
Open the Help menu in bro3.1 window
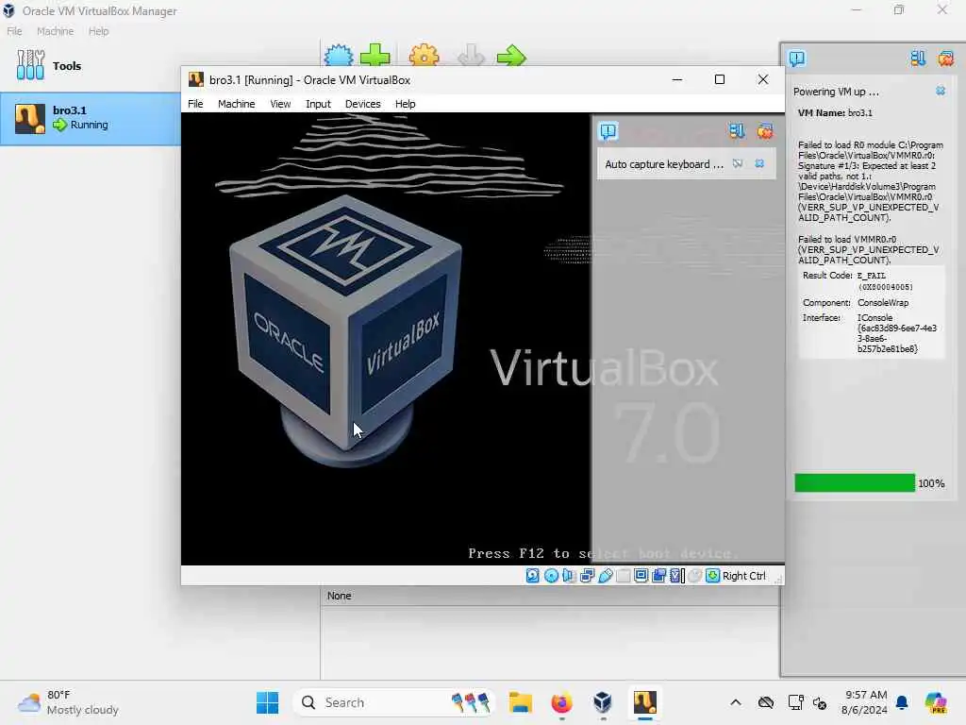pyautogui.click(x=405, y=104)
